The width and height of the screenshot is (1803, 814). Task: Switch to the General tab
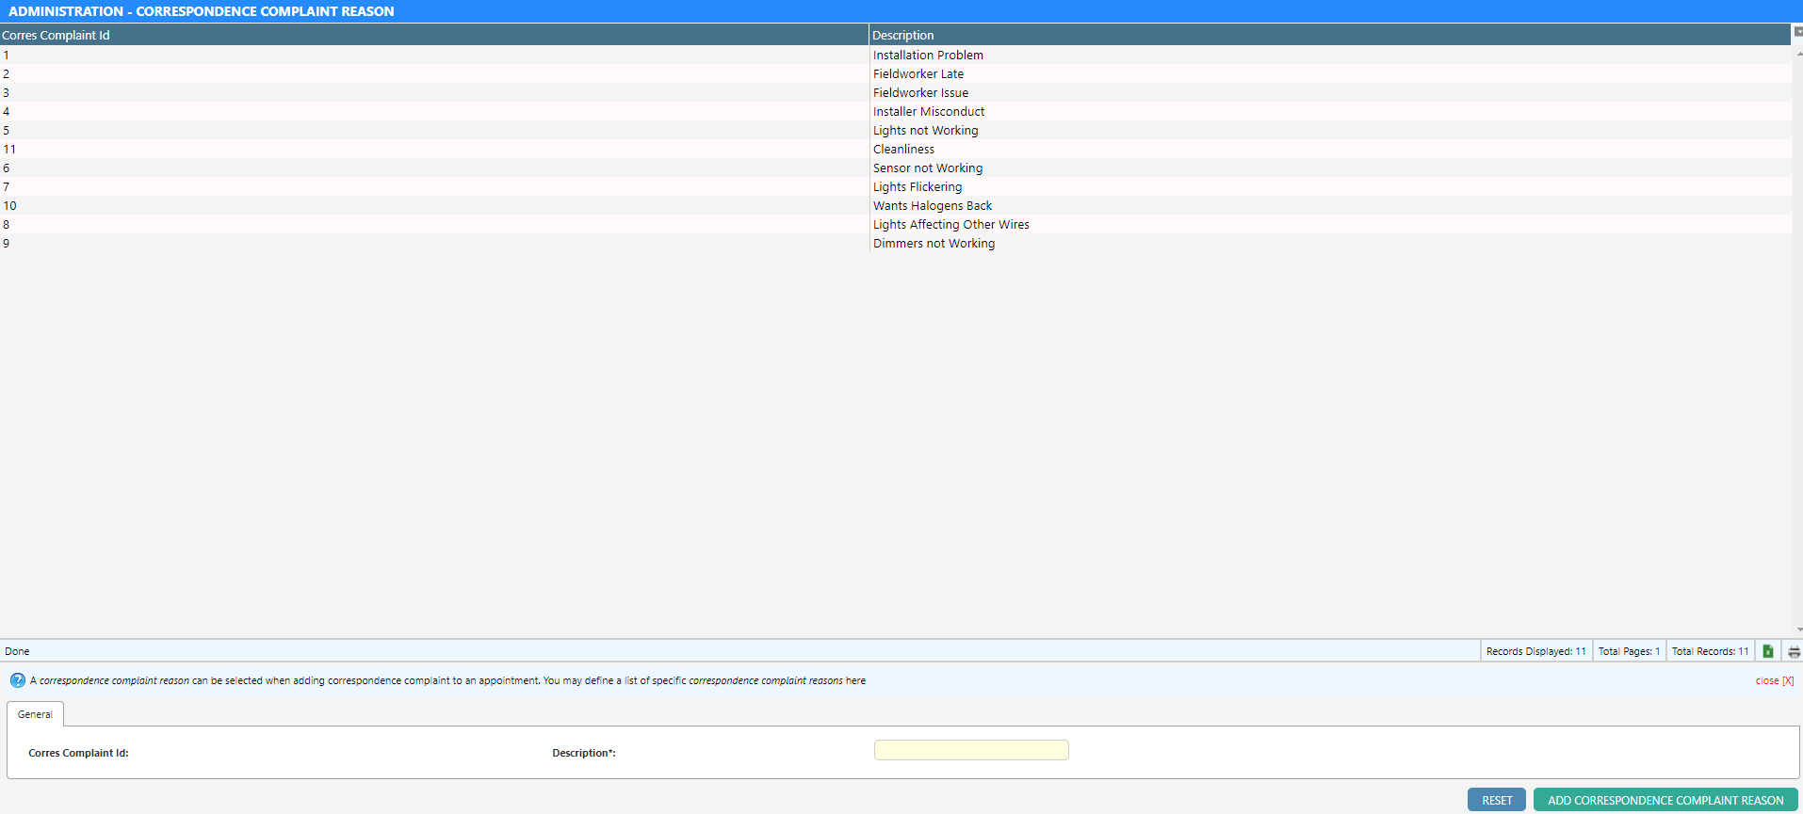pyautogui.click(x=35, y=714)
